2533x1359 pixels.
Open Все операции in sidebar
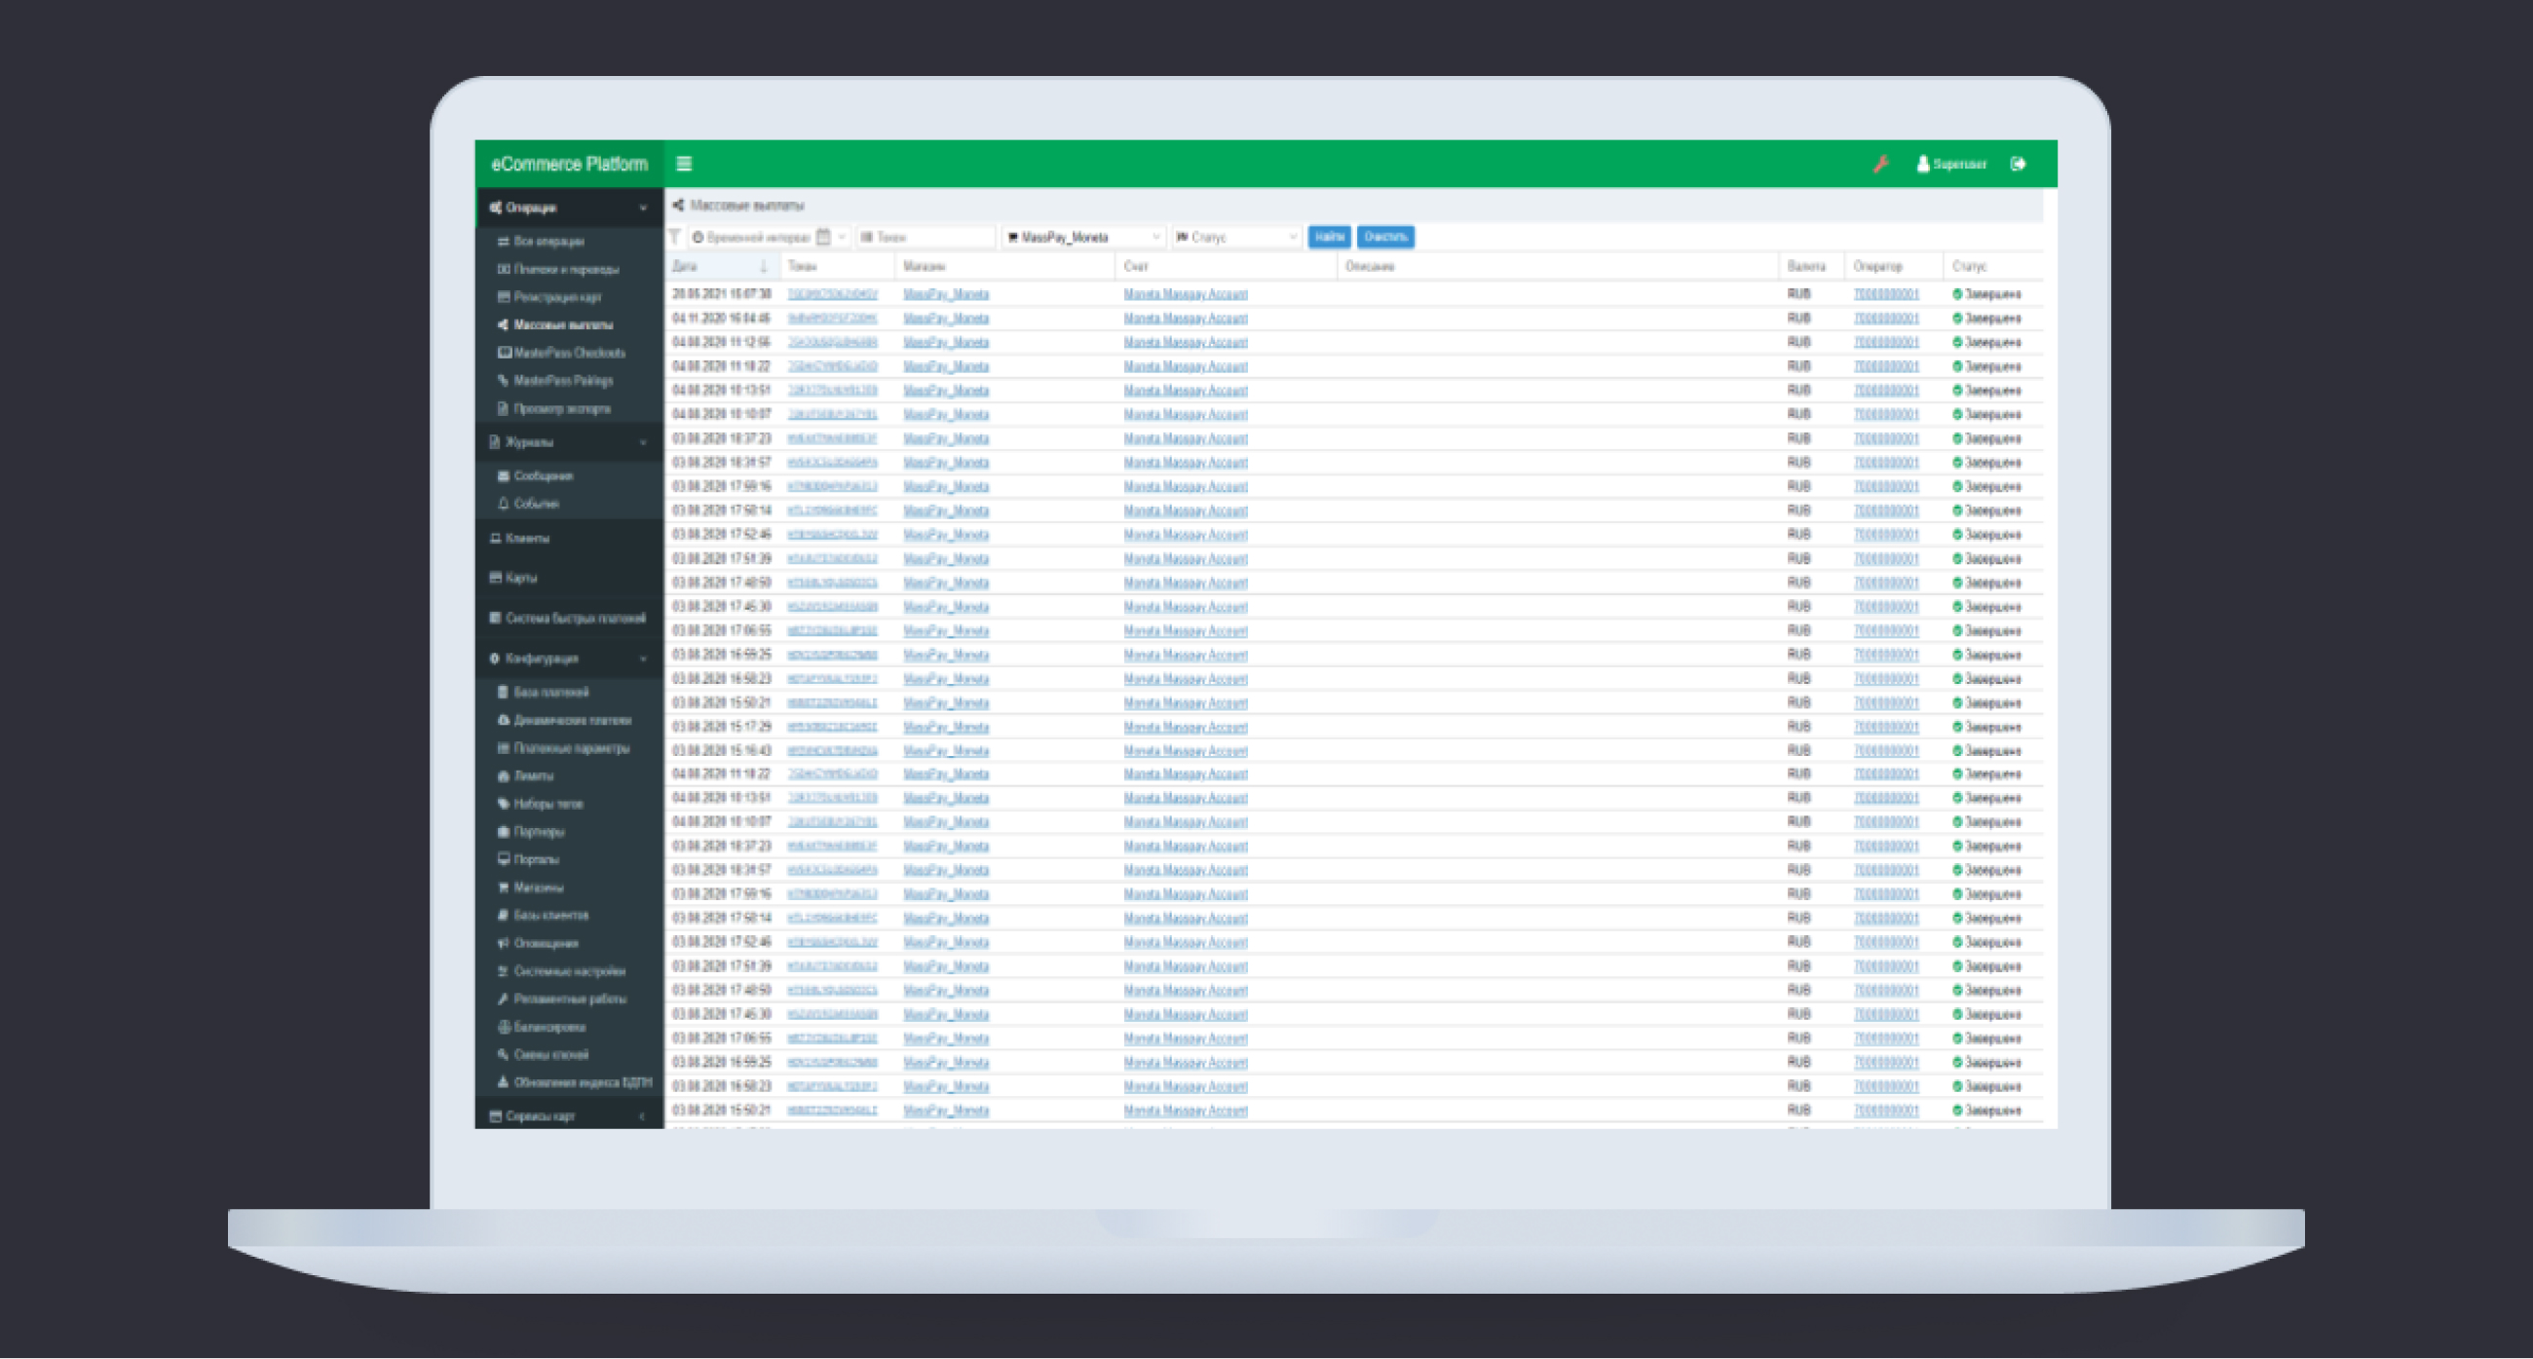coord(548,241)
